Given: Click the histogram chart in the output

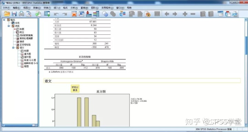Looking at the screenshot, I should click(92, 110).
